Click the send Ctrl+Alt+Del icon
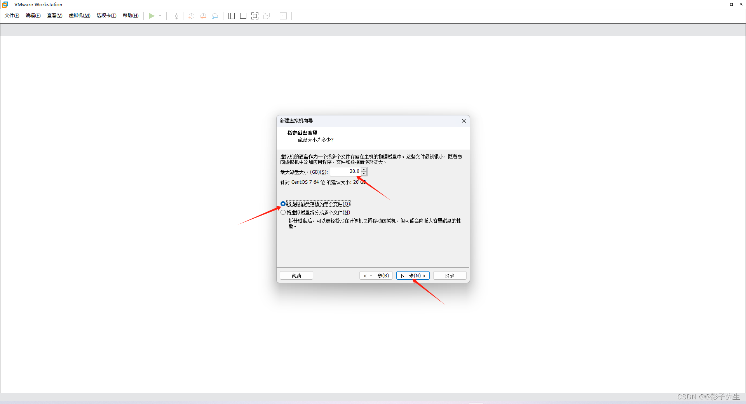746x404 pixels. tap(175, 16)
